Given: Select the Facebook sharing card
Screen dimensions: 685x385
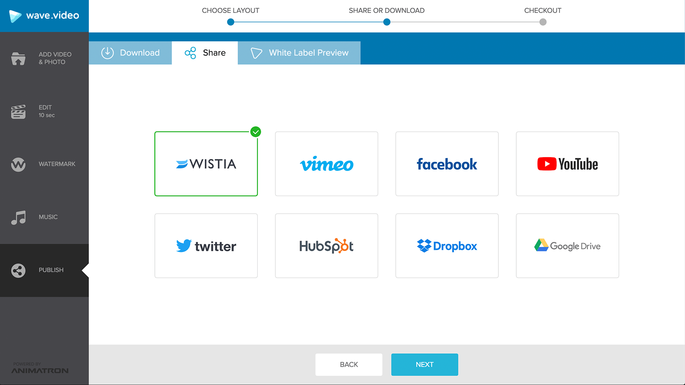Looking at the screenshot, I should [447, 164].
